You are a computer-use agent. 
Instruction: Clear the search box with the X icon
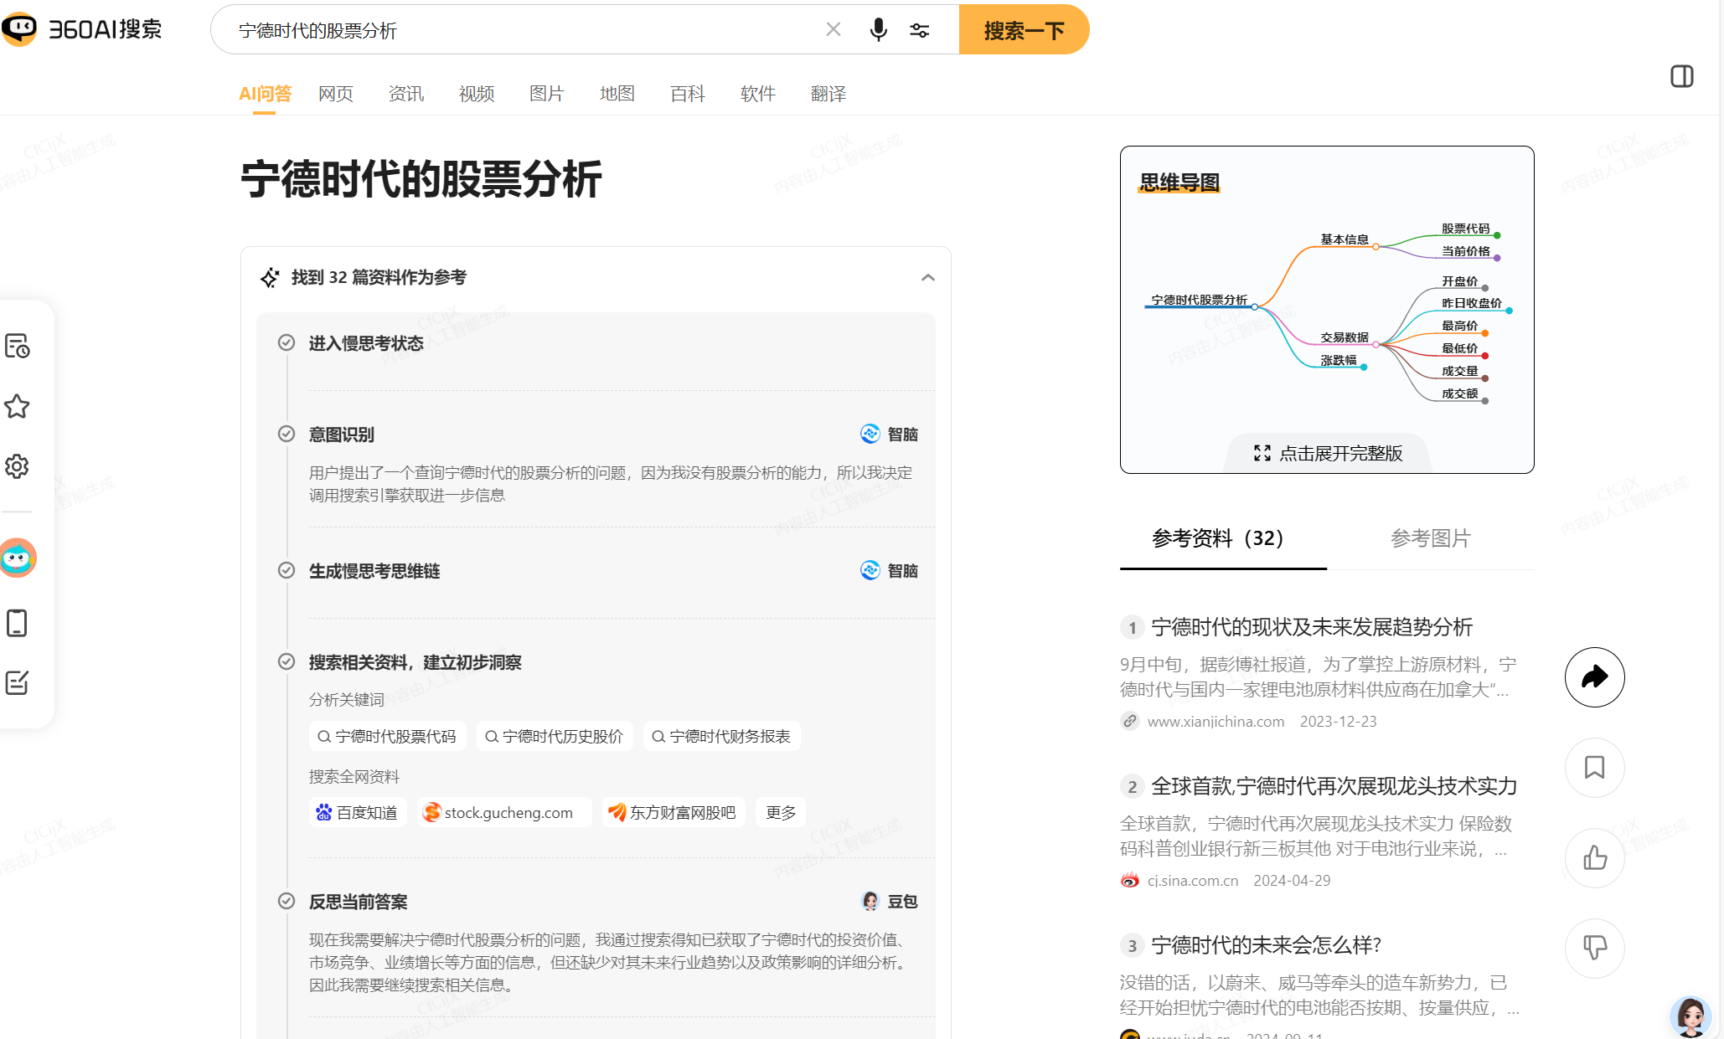click(x=834, y=30)
